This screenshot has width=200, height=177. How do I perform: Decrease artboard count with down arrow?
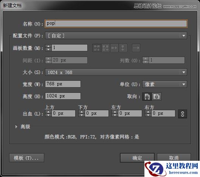[x=48, y=49]
